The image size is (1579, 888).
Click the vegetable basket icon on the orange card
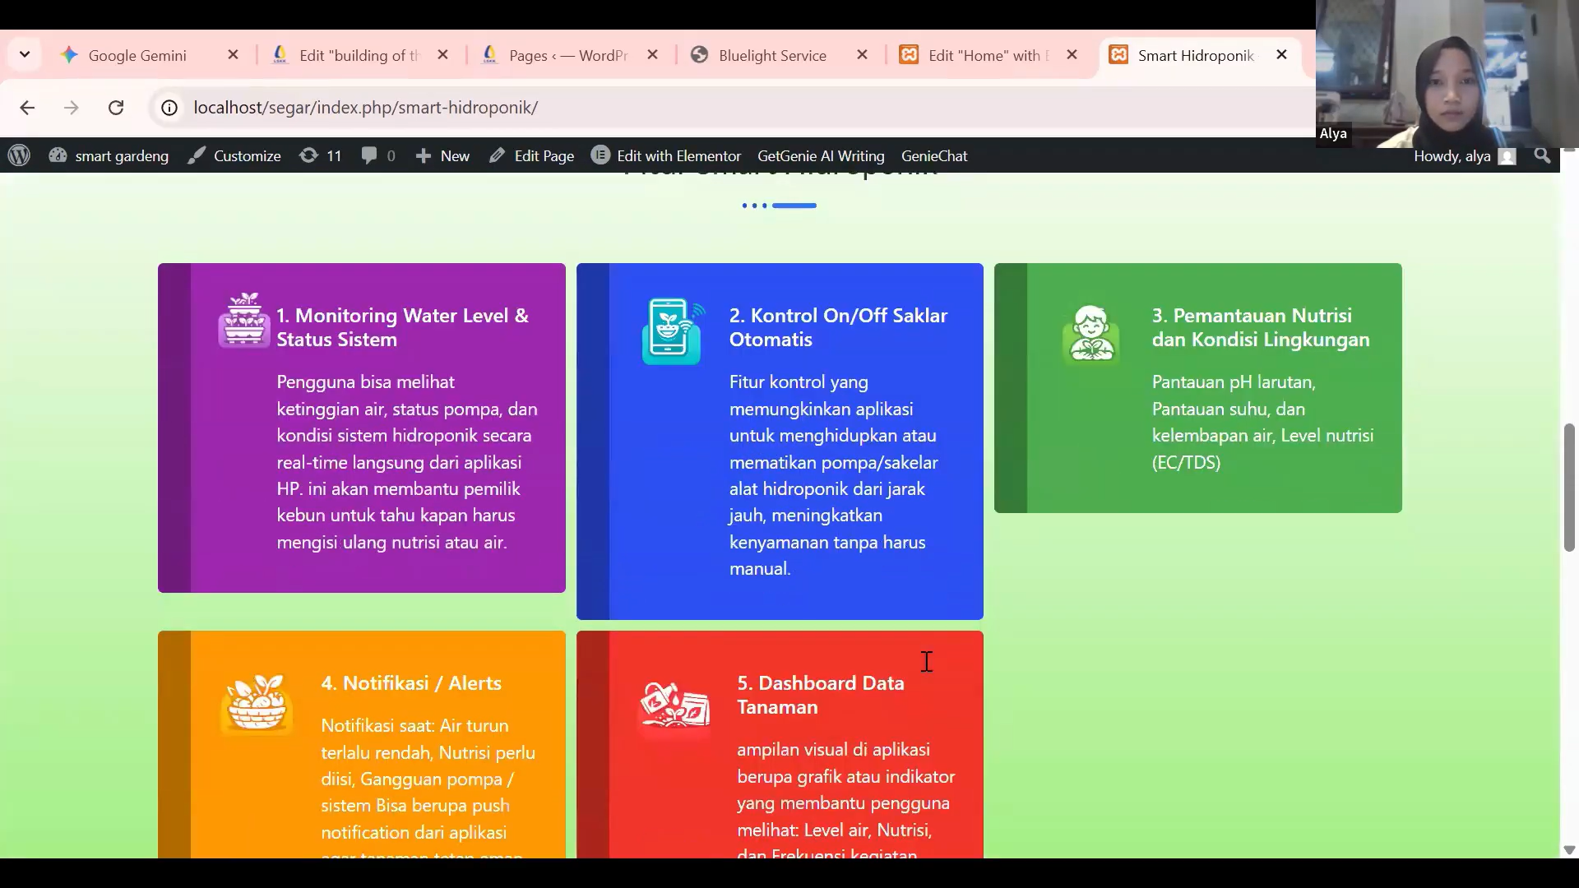click(x=257, y=703)
